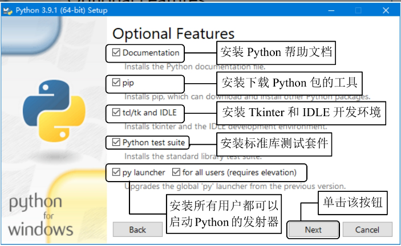Screen dimensions: 401x246
Task: Uncheck for all users (requires elevation)
Action: pyautogui.click(x=176, y=172)
